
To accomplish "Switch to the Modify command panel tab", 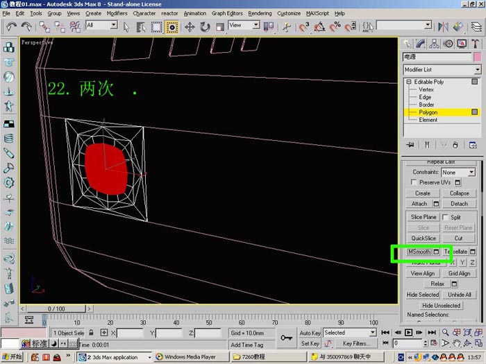I will 421,44.
